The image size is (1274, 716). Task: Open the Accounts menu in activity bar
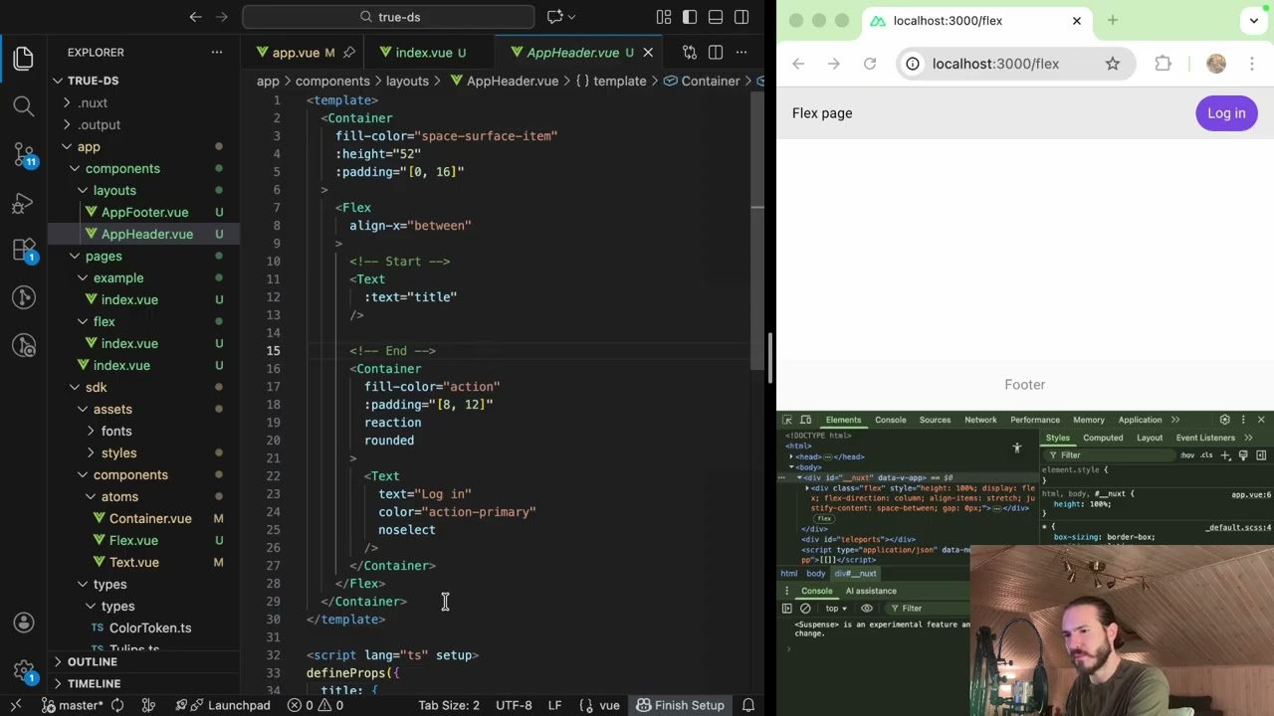(24, 624)
